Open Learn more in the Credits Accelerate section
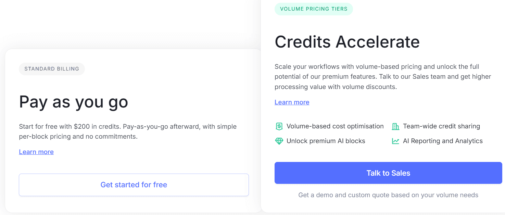 pyautogui.click(x=292, y=102)
